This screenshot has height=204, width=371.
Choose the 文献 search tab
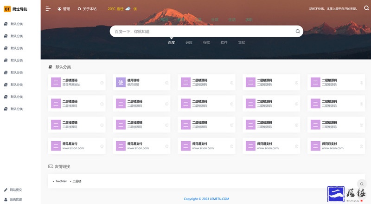(x=241, y=42)
